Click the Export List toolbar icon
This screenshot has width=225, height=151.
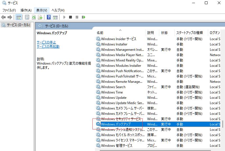pos(40,17)
